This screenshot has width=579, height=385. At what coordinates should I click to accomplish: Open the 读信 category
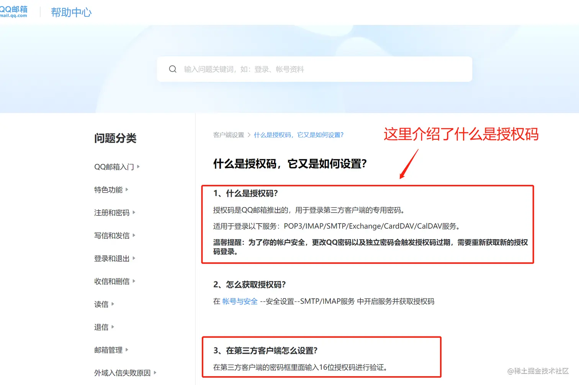pyautogui.click(x=101, y=305)
